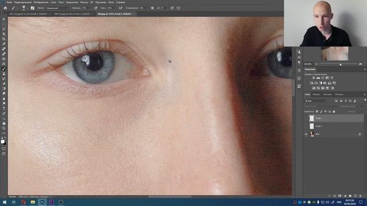
Task: Select the Lasso tool
Action: point(4,29)
